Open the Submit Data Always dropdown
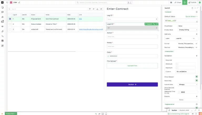The width and height of the screenshot is (202, 115). pyautogui.click(x=188, y=84)
